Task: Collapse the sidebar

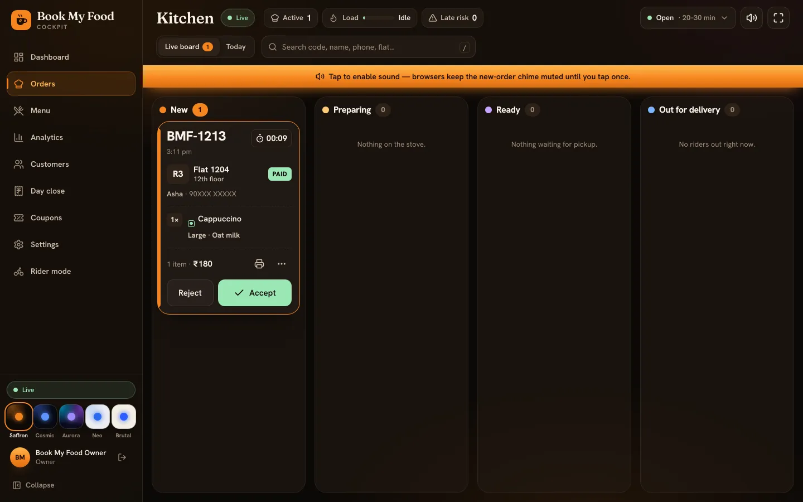Action: [33, 485]
